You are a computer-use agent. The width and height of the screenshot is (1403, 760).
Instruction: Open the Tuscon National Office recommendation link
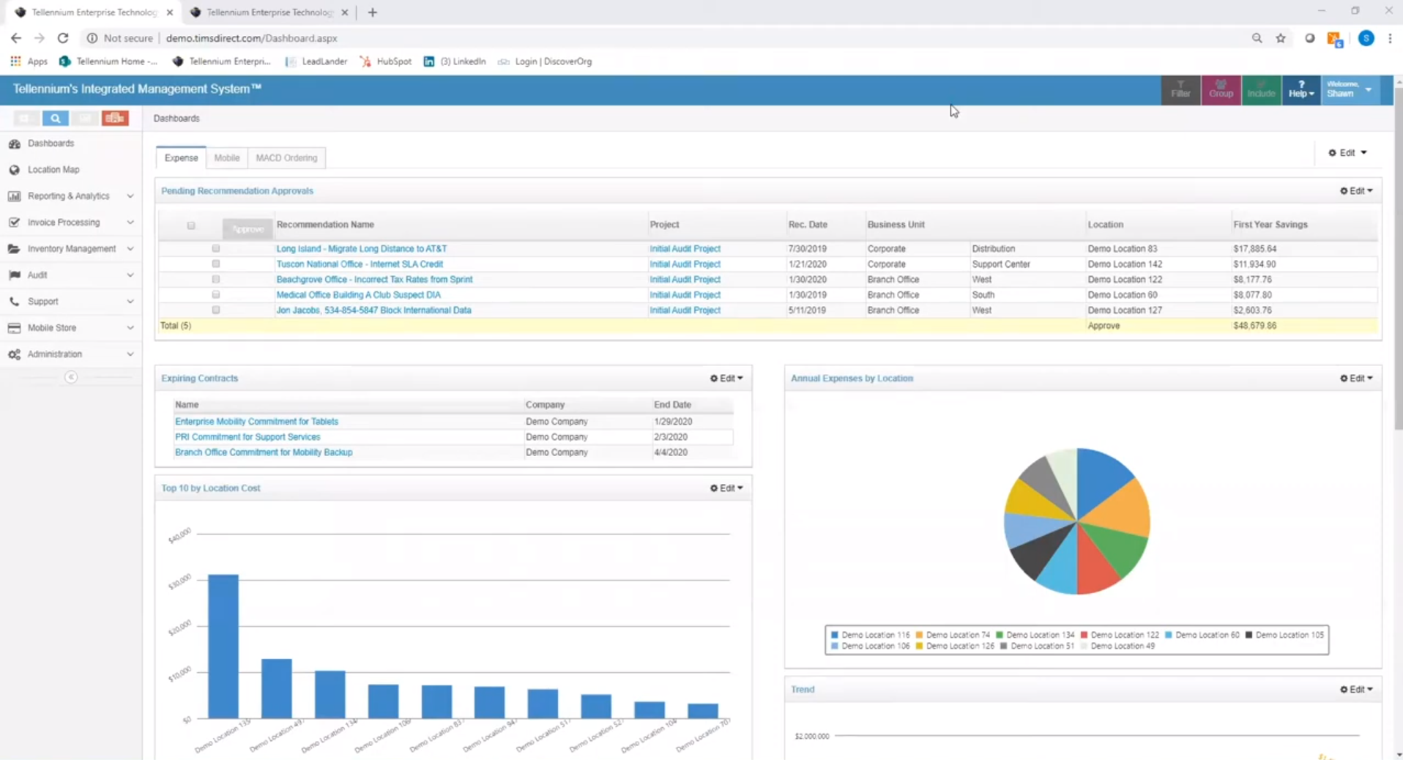pos(360,264)
